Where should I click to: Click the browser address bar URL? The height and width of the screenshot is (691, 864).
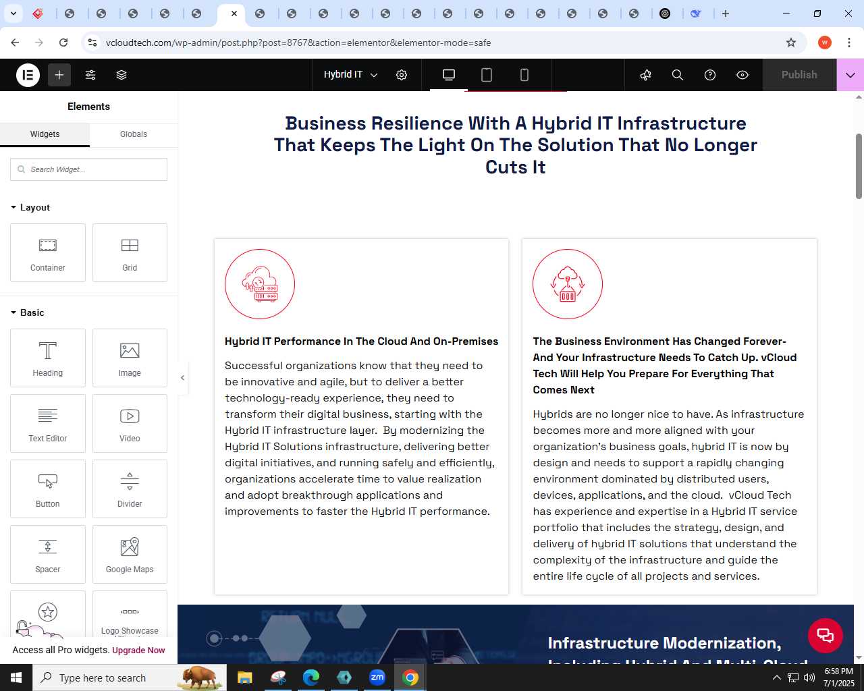click(x=298, y=43)
